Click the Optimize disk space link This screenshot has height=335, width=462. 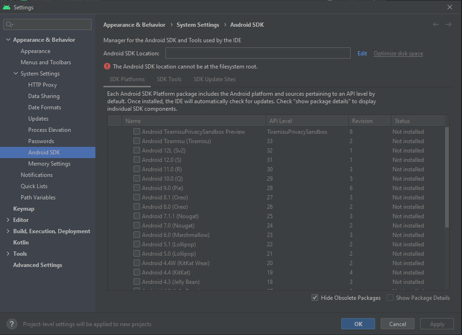398,53
